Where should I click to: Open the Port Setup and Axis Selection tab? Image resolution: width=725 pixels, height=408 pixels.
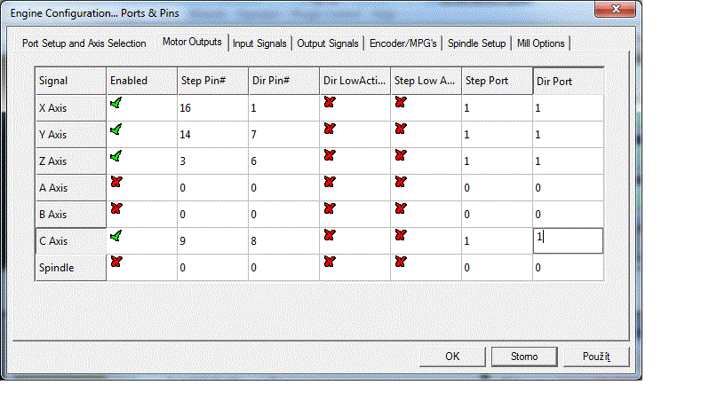(84, 43)
